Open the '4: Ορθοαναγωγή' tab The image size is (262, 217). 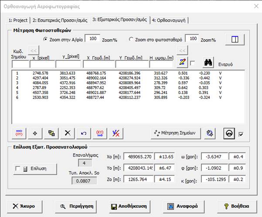click(x=170, y=21)
